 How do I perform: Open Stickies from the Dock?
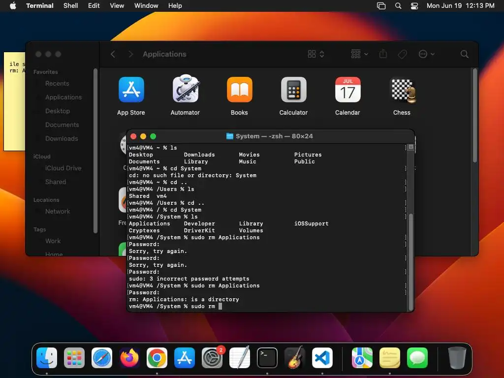390,358
